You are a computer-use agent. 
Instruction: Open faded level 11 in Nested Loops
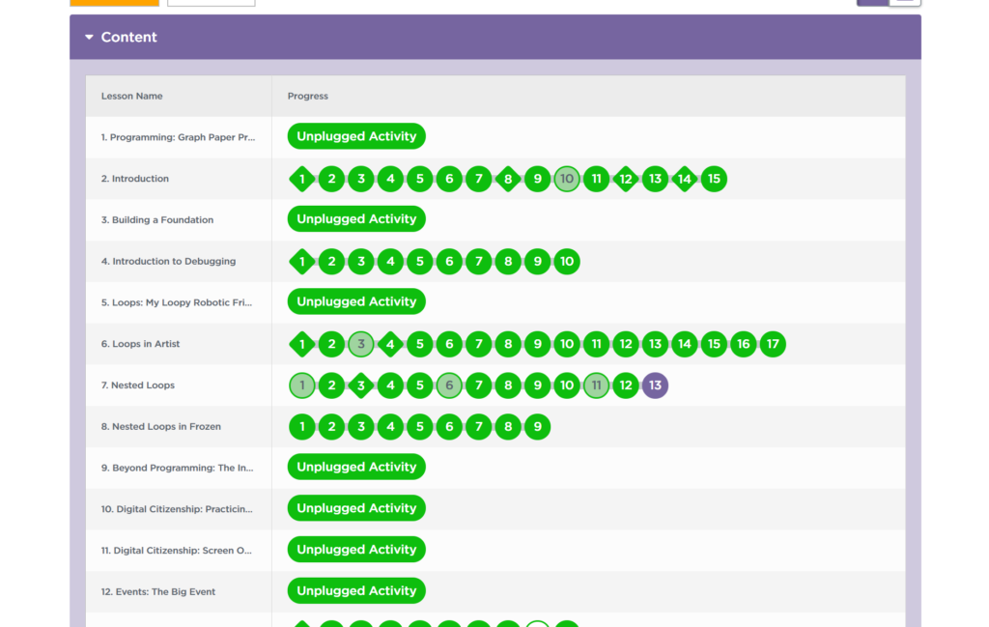tap(596, 385)
